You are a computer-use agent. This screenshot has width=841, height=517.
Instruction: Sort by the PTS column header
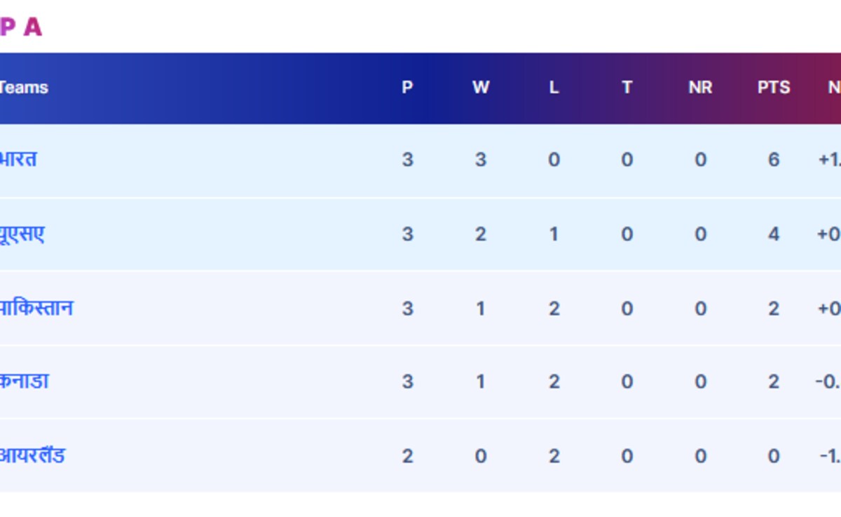(774, 88)
